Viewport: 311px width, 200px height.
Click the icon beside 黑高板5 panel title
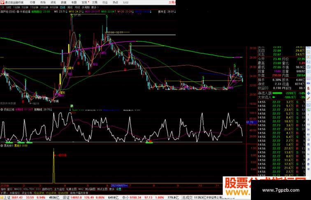[2, 145]
